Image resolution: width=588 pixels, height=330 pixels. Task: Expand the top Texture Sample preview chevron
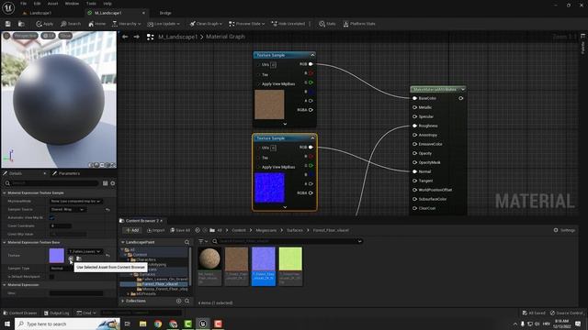(x=285, y=124)
